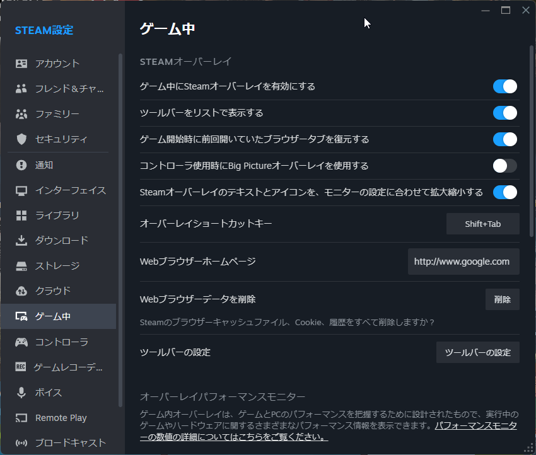Click the 削除 button to clear browser data
The image size is (536, 455).
(x=502, y=299)
